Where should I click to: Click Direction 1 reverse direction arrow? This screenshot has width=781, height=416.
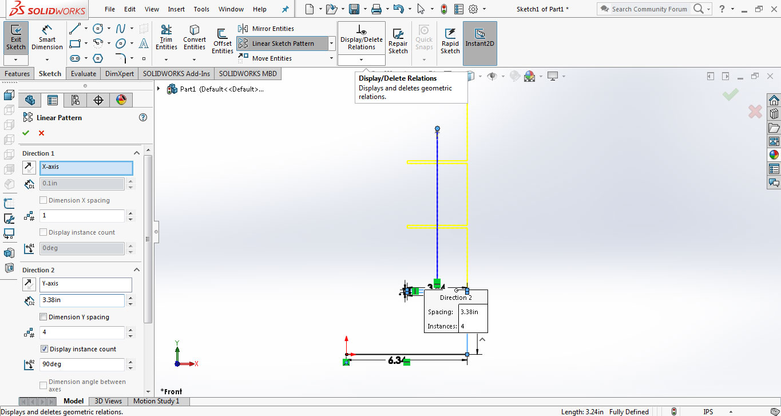click(x=29, y=168)
